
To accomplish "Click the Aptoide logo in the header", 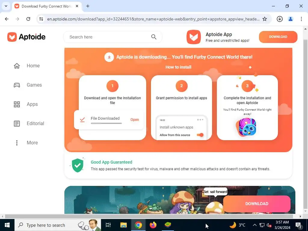I will (26, 37).
